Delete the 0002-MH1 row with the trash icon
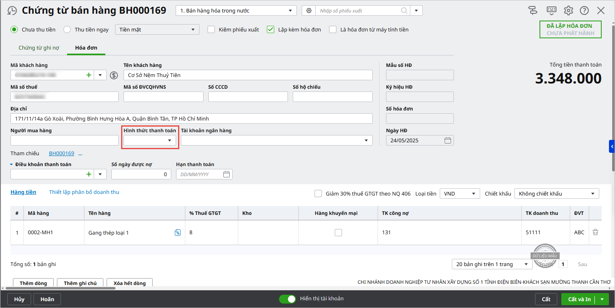This screenshot has width=615, height=308. click(595, 232)
